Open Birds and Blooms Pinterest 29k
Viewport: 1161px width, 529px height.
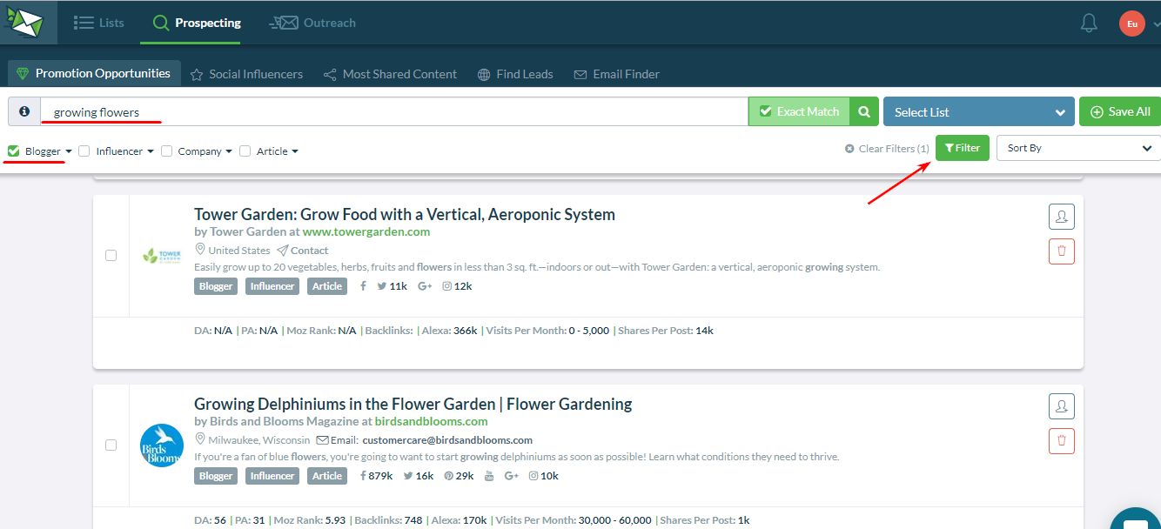[459, 476]
